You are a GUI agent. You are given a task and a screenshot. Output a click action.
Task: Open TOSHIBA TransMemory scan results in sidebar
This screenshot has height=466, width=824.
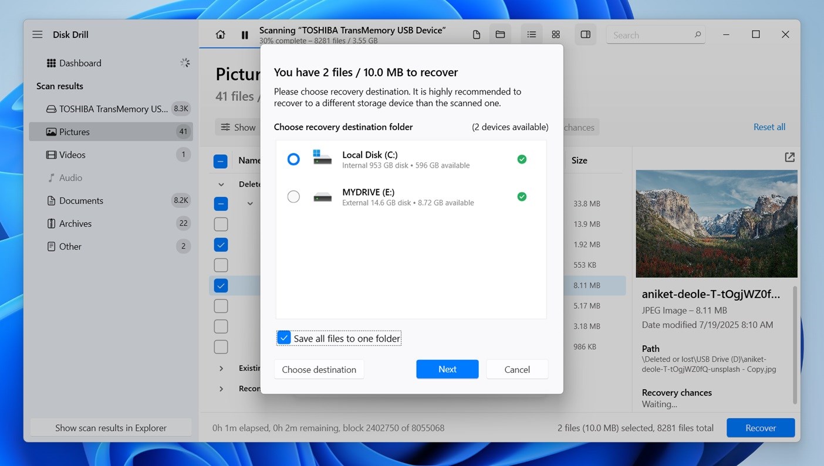pyautogui.click(x=111, y=108)
